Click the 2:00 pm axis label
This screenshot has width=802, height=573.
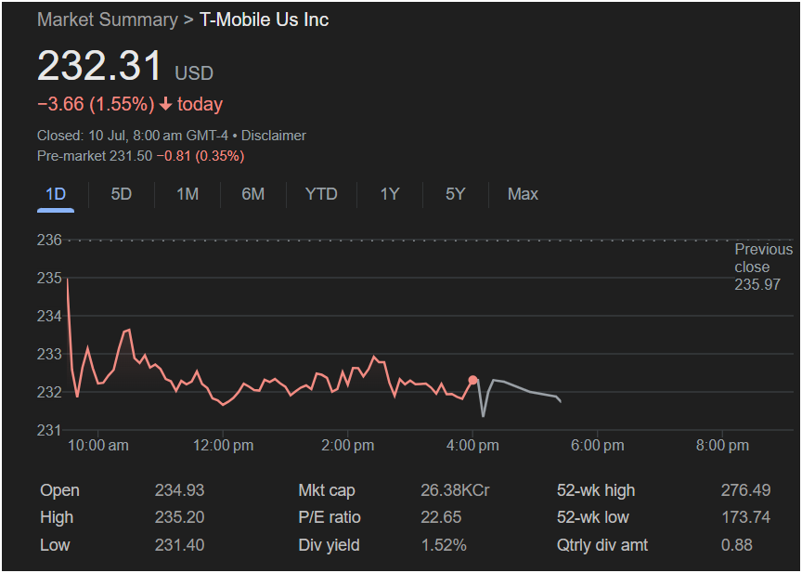point(347,446)
